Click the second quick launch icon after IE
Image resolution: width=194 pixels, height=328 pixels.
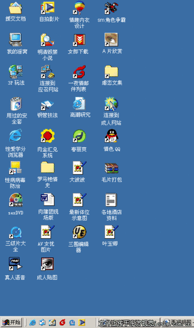[x=42, y=322]
